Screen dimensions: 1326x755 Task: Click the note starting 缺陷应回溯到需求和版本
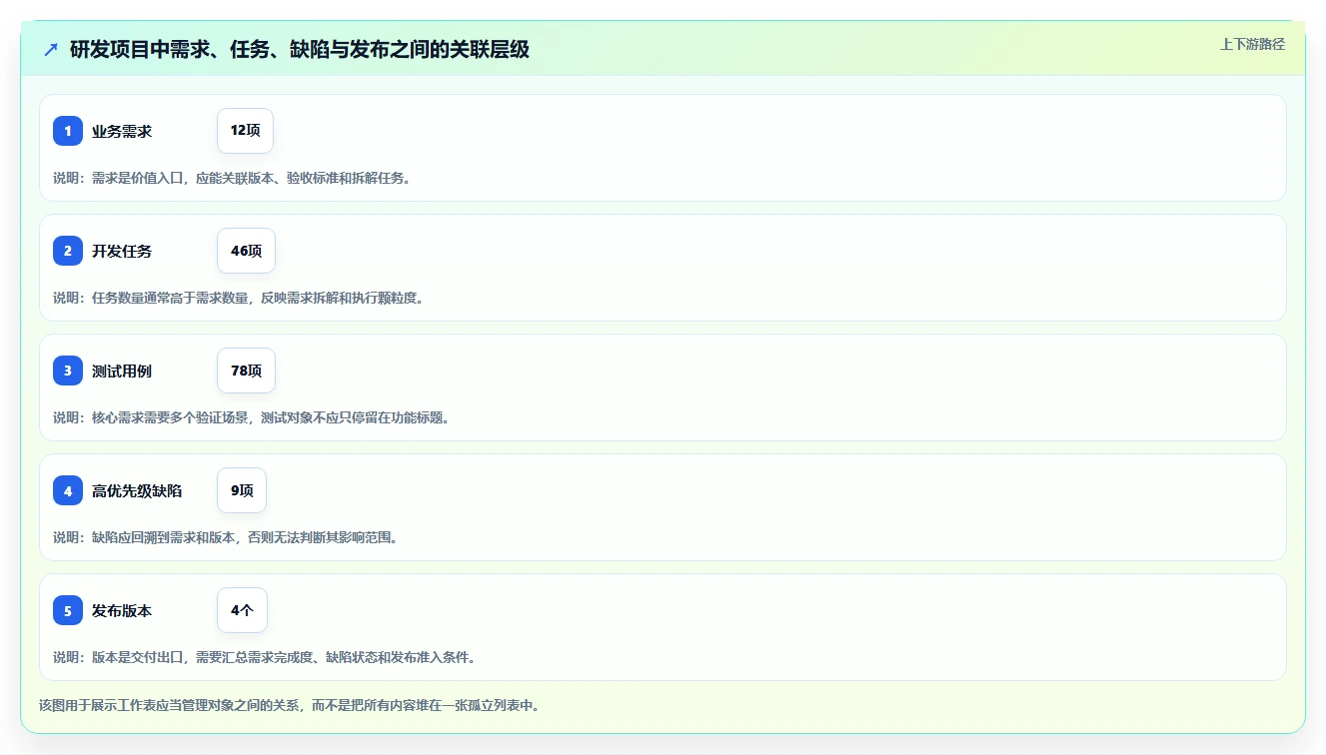pos(226,537)
